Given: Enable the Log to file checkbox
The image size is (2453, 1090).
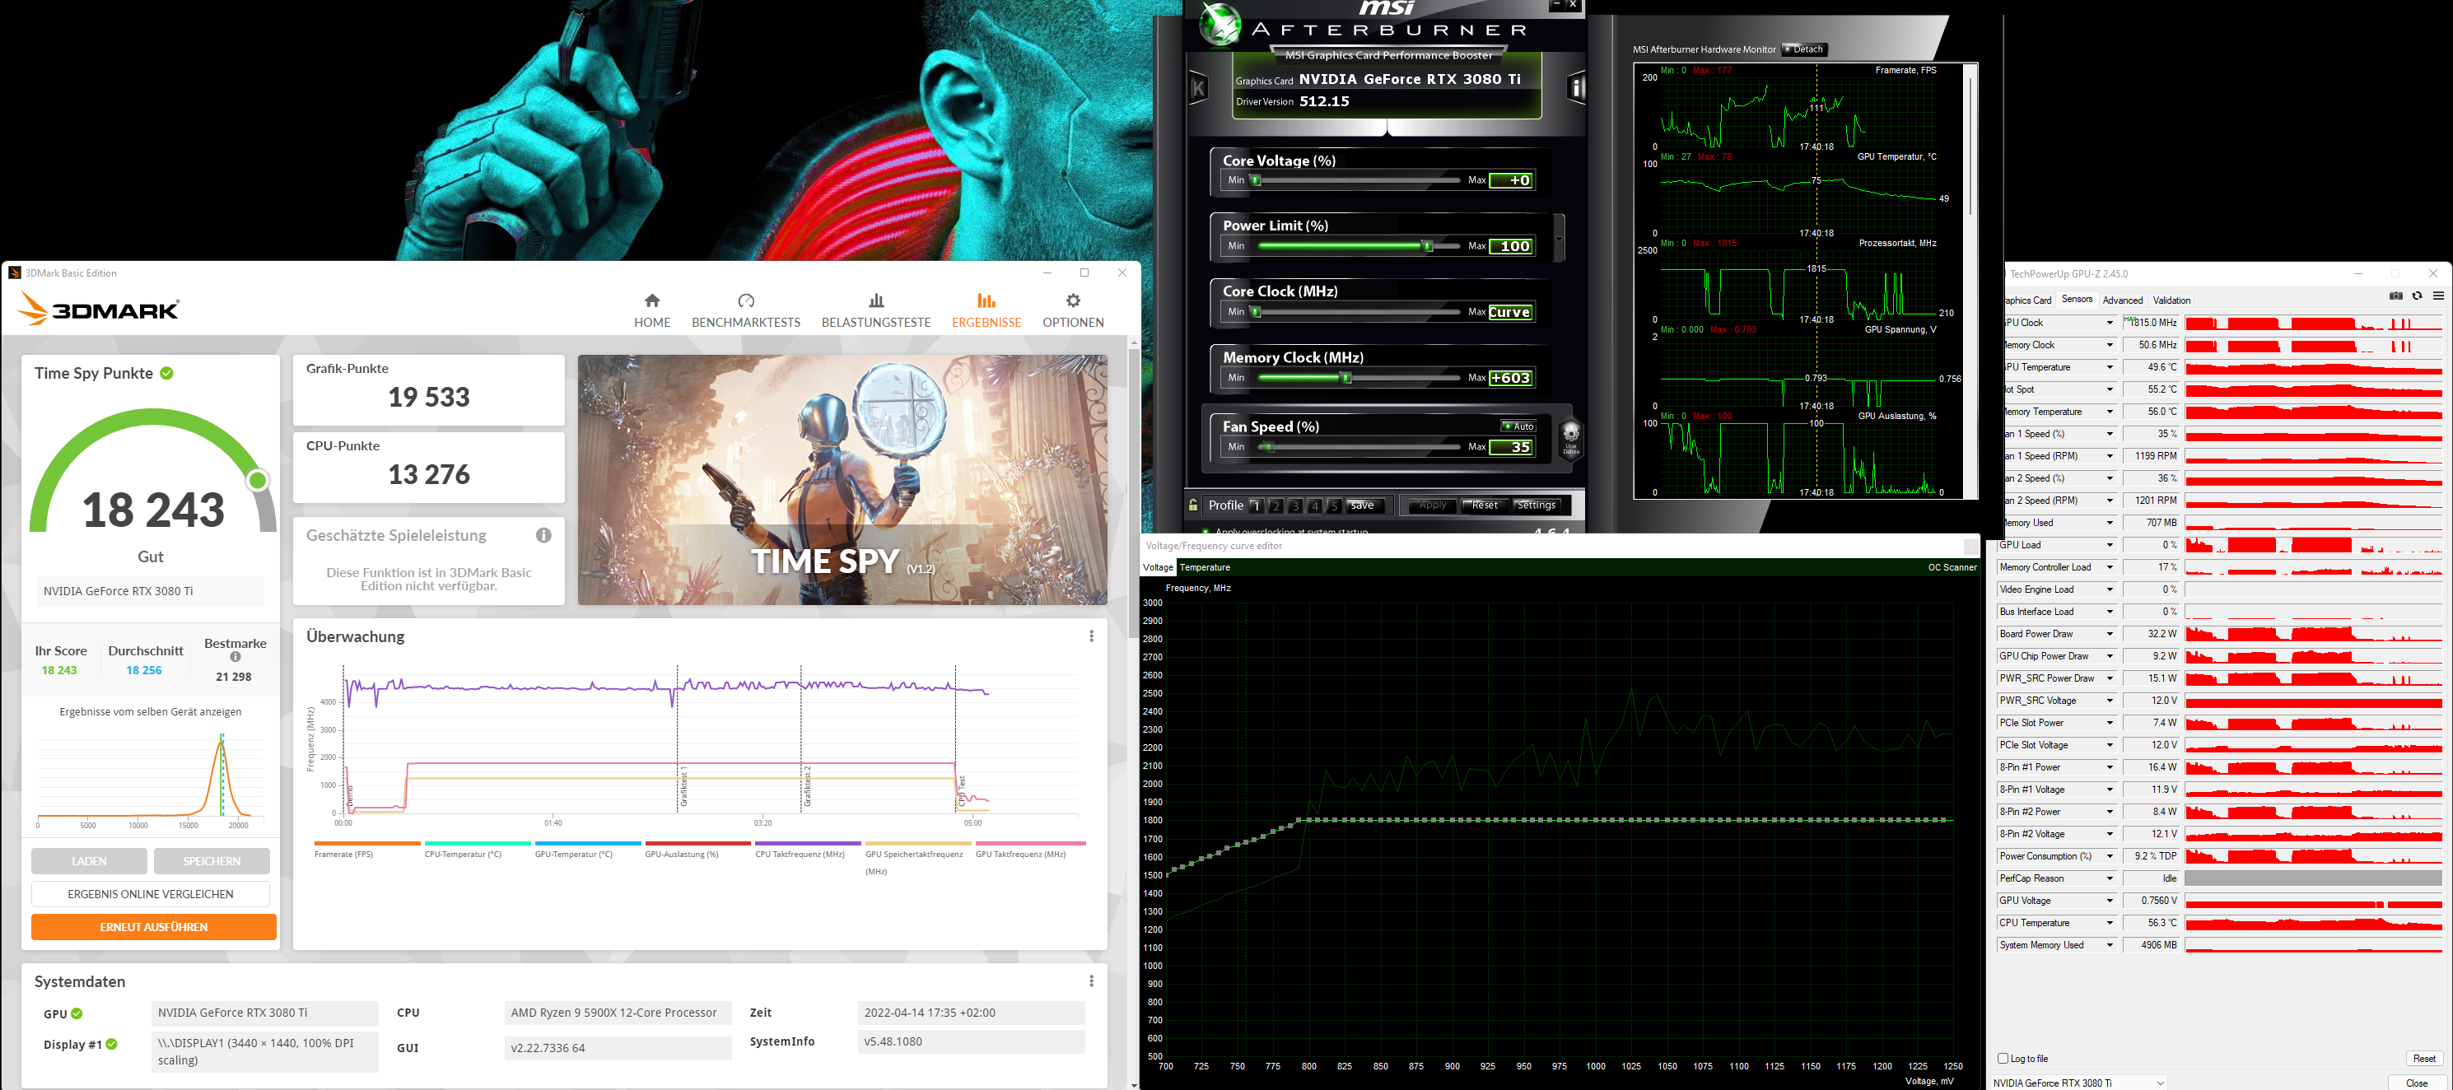Looking at the screenshot, I should tap(2003, 1059).
